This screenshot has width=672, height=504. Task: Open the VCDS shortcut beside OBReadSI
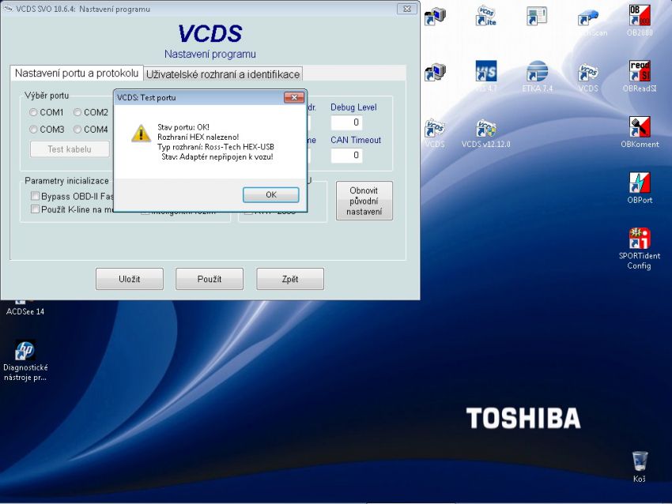588,77
